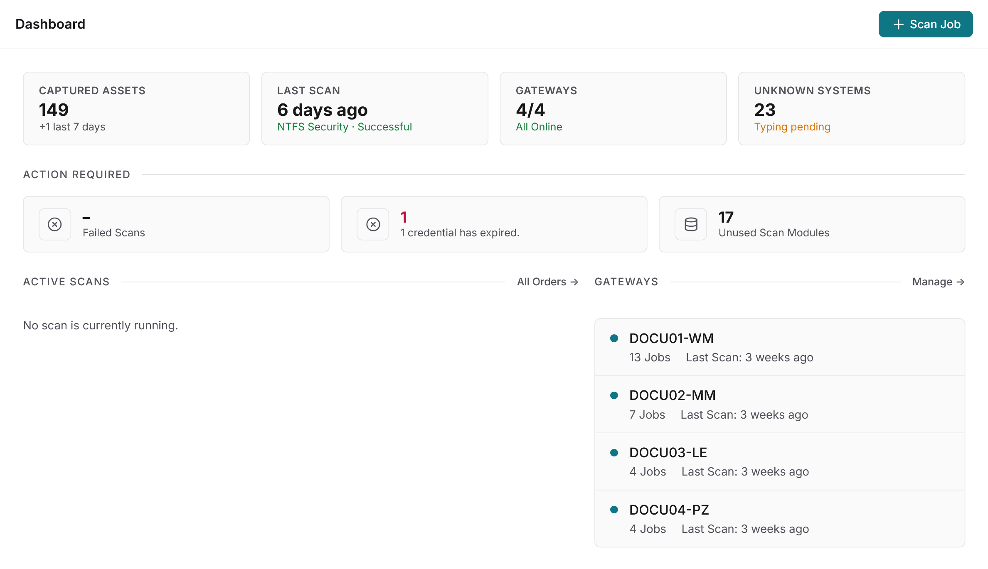Open the Last Scan summary card
This screenshot has height=569, width=988.
point(375,108)
